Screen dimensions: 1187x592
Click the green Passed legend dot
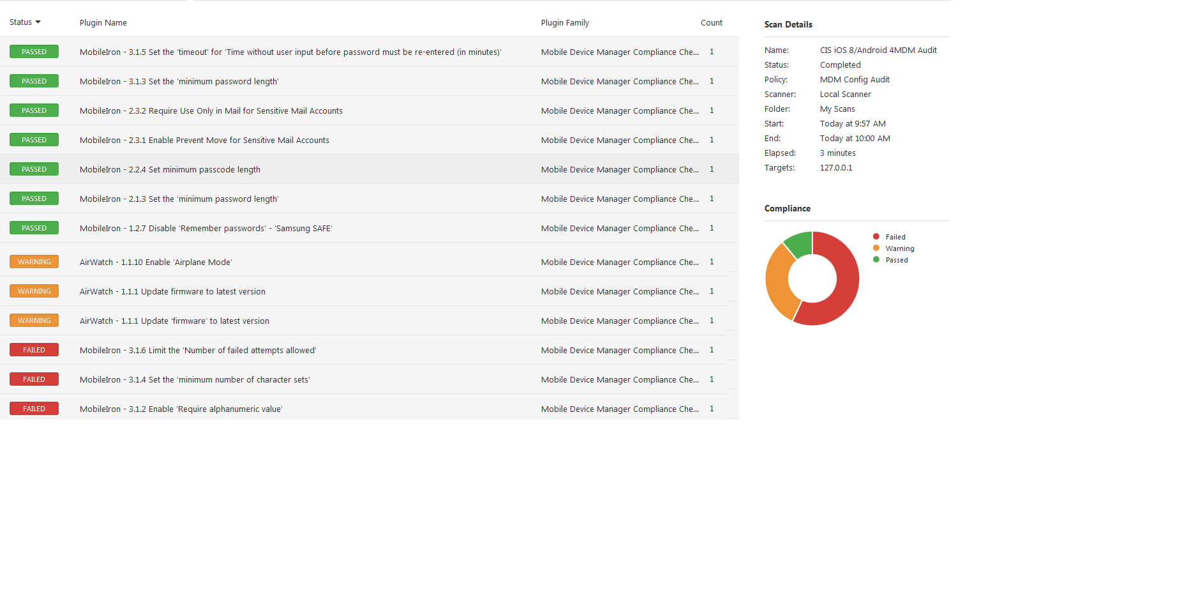point(876,259)
